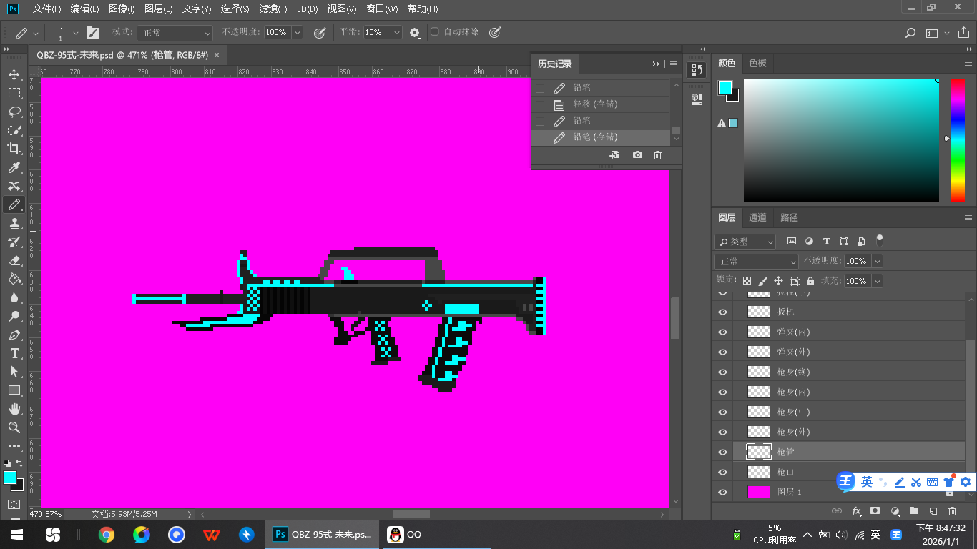The width and height of the screenshot is (977, 549).
Task: Click the 铅笔 (存储) history state
Action: point(595,137)
